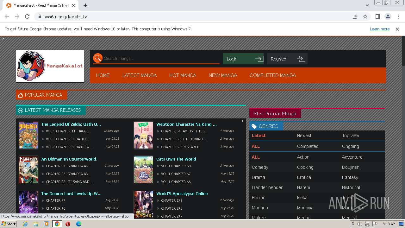The width and height of the screenshot is (405, 228).
Task: Open Internet Explorer from taskbar
Action: click(25, 224)
